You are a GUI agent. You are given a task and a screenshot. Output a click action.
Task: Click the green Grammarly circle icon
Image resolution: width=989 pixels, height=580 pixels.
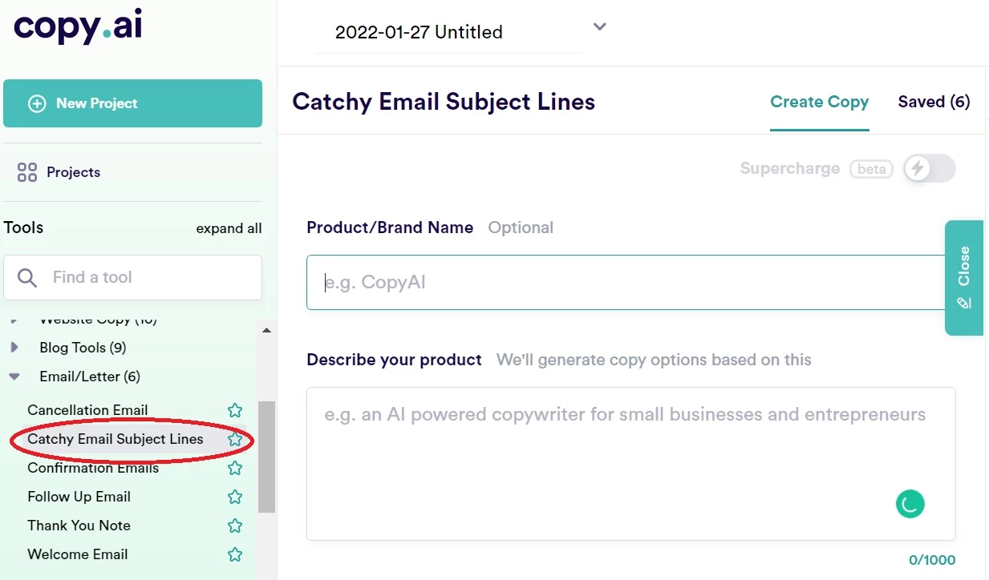tap(910, 504)
